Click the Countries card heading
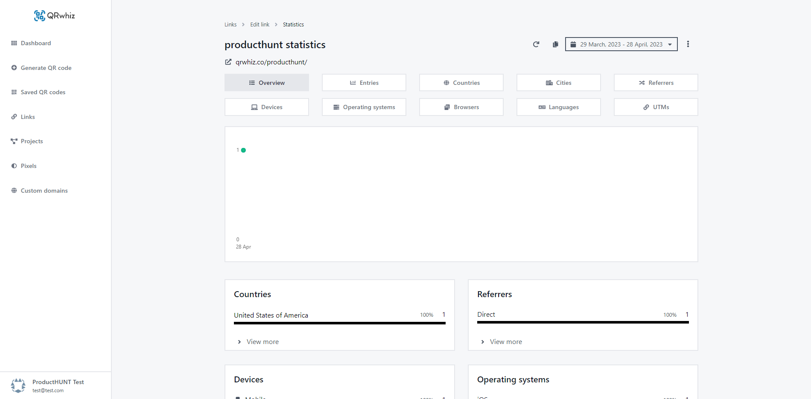 click(252, 294)
